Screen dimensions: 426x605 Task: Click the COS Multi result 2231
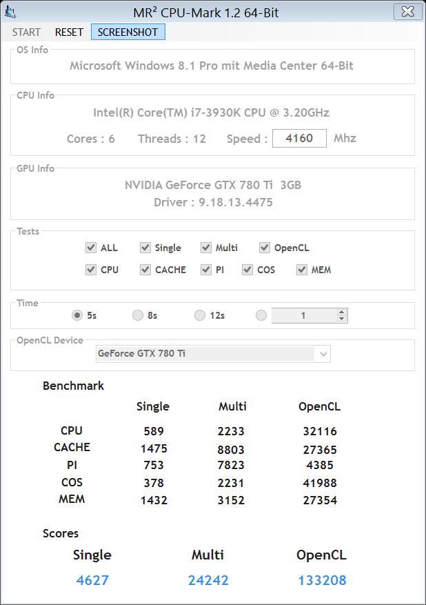point(231,483)
